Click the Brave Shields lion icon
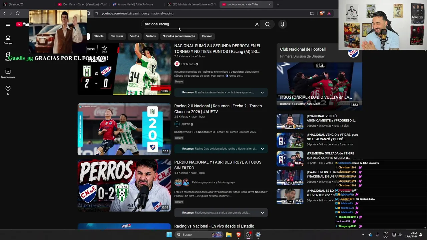427x240 pixels. 322,13
